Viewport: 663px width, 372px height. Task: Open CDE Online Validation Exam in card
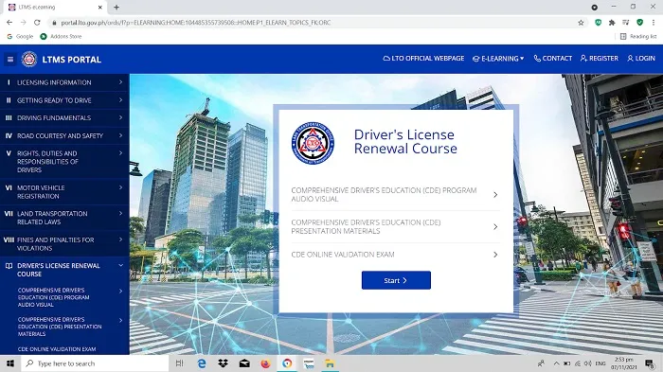coord(395,255)
